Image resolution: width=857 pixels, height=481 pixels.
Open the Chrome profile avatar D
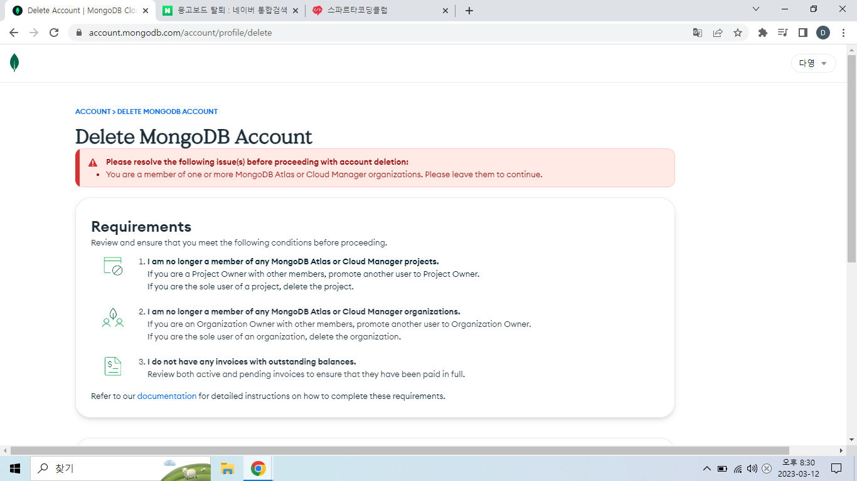[x=823, y=33]
